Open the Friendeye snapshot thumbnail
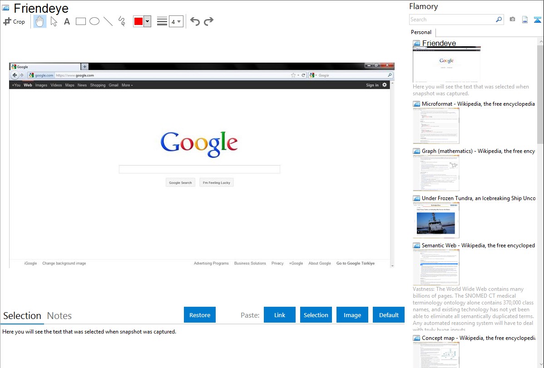Image resolution: width=544 pixels, height=368 pixels. 447,64
